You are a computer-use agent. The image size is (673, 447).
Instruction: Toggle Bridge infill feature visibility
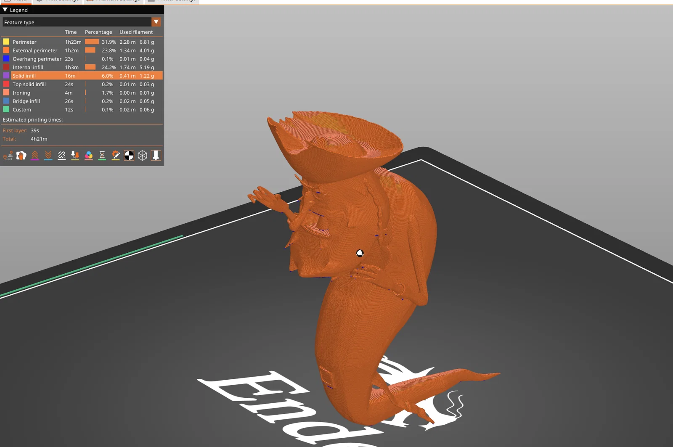[x=82, y=101]
